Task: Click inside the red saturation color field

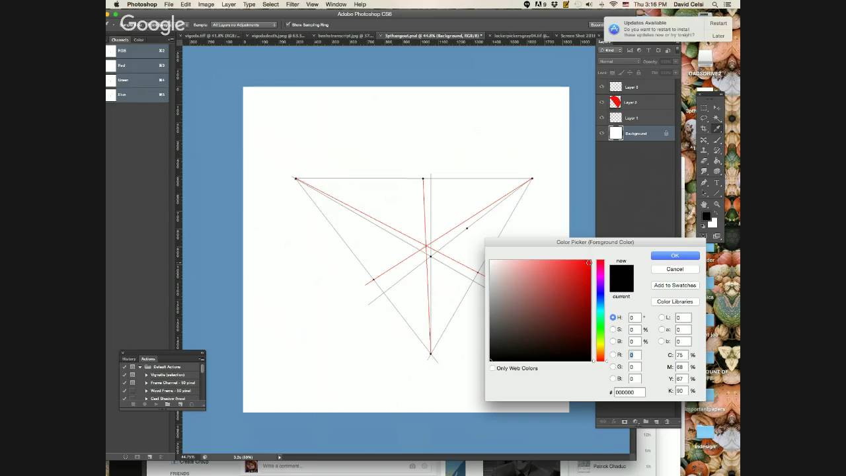Action: tap(540, 310)
